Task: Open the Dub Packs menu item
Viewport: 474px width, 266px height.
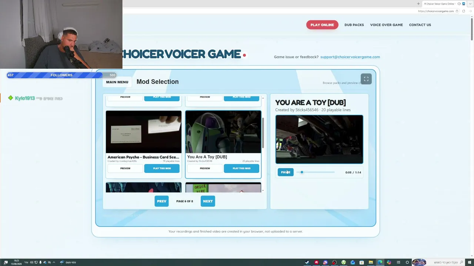Action: 354,25
